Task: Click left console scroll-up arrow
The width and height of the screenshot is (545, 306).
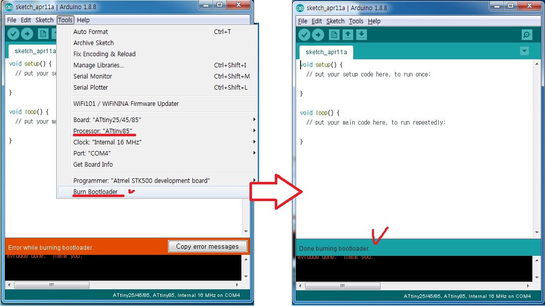Action: 246,259
